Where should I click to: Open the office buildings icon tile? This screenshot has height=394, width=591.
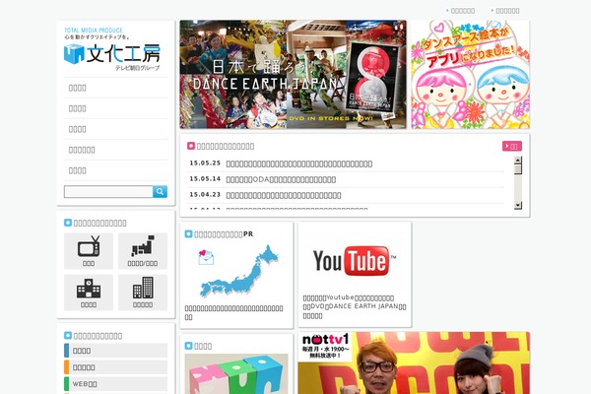point(143,293)
